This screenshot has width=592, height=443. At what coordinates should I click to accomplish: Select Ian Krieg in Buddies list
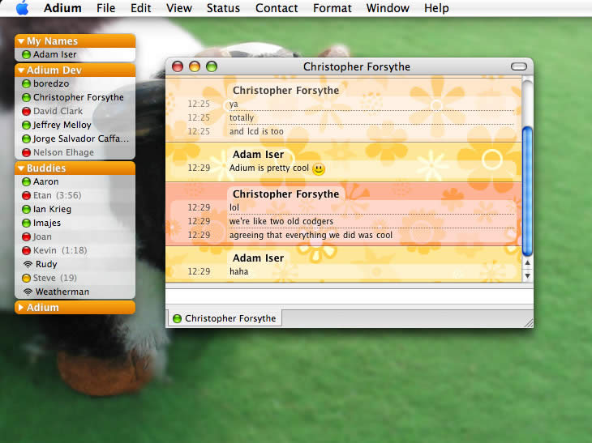click(x=52, y=209)
